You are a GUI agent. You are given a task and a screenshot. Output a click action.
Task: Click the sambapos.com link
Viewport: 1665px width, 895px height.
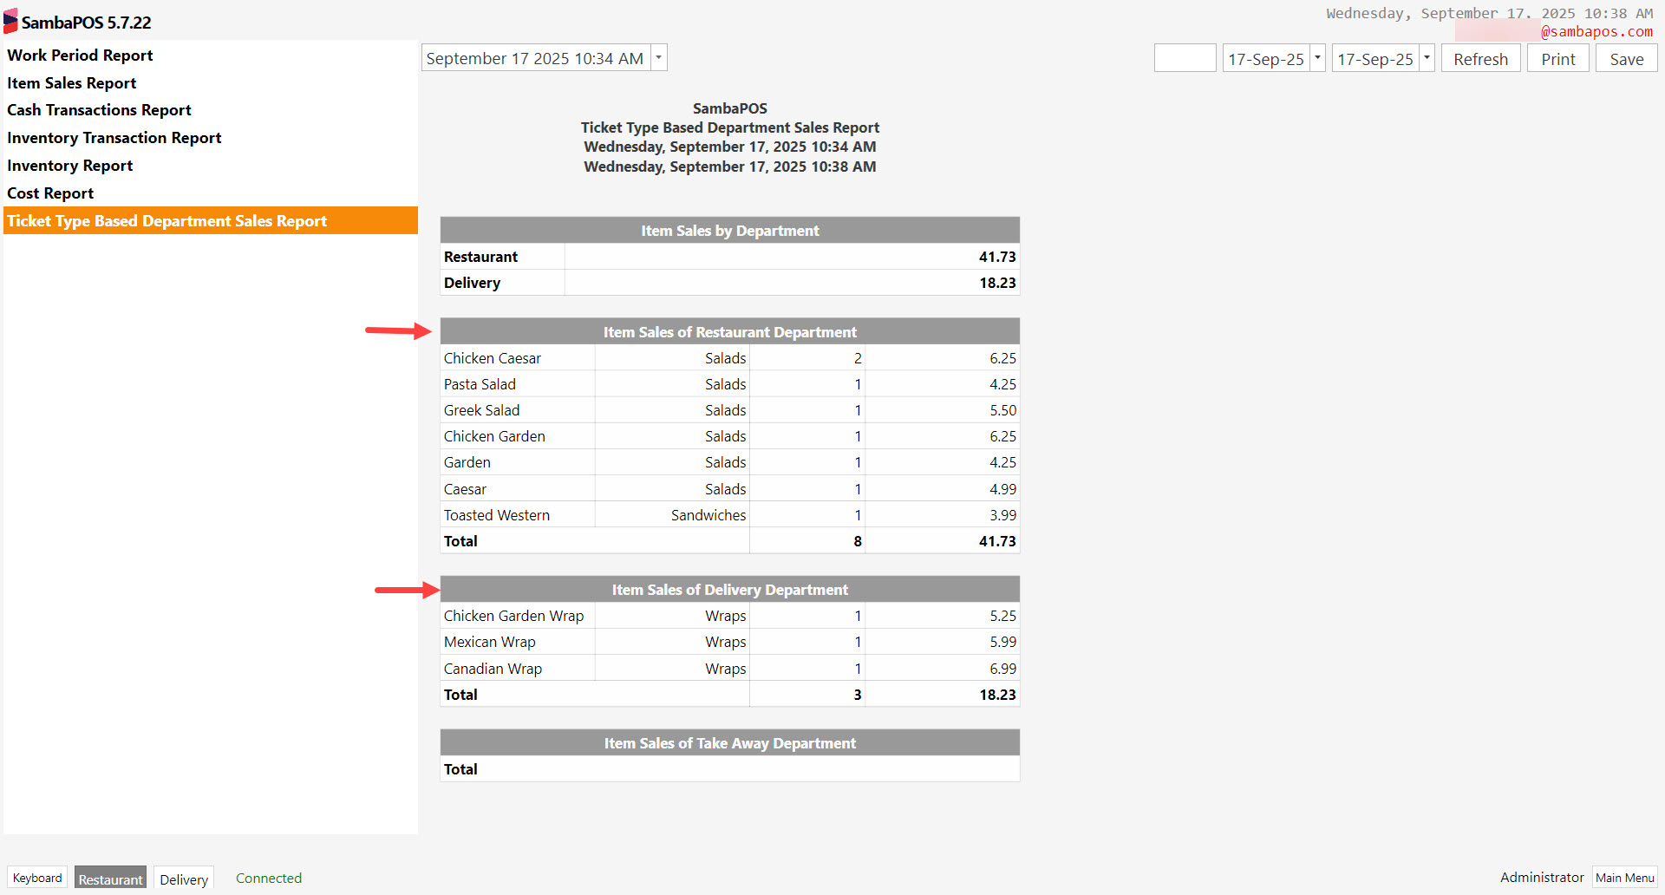pos(1596,32)
